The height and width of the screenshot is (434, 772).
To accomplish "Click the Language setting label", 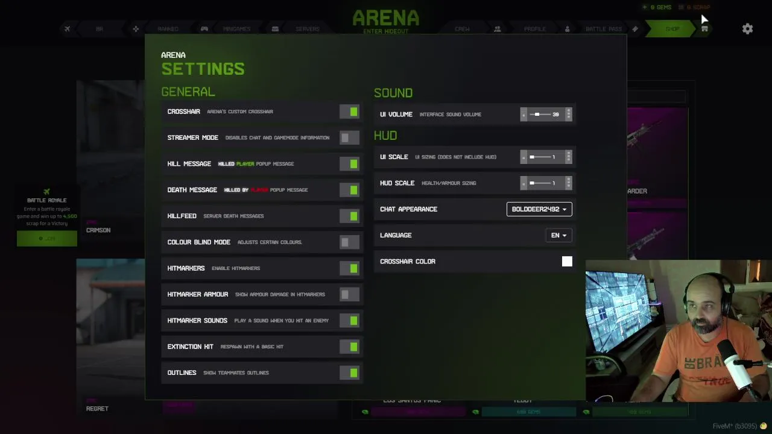I will pos(396,236).
